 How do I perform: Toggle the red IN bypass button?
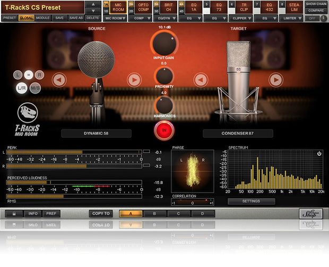tap(164, 130)
